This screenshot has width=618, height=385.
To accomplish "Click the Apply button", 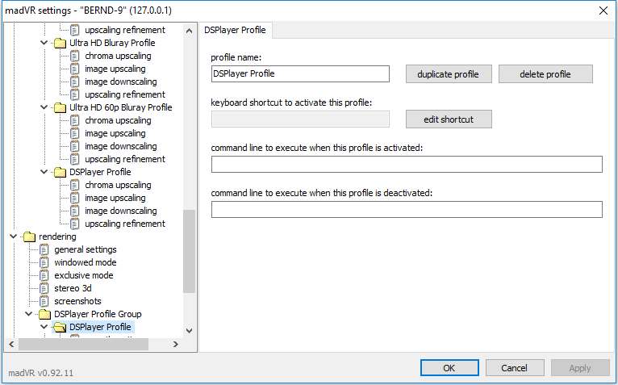I will (x=580, y=368).
